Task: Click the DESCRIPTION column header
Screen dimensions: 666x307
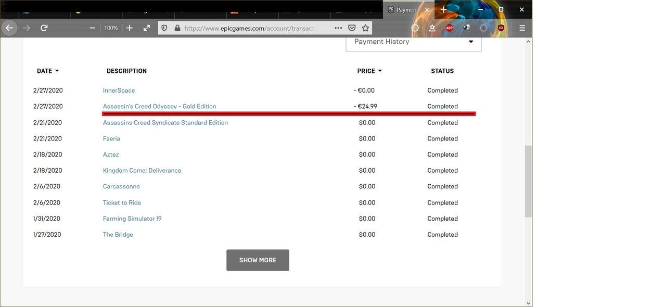Action: coord(126,71)
